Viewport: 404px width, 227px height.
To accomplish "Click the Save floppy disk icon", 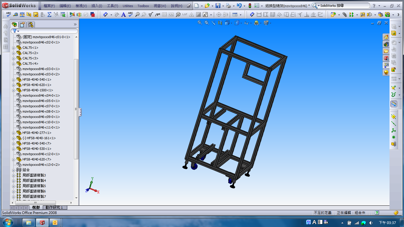I will pos(218,6).
